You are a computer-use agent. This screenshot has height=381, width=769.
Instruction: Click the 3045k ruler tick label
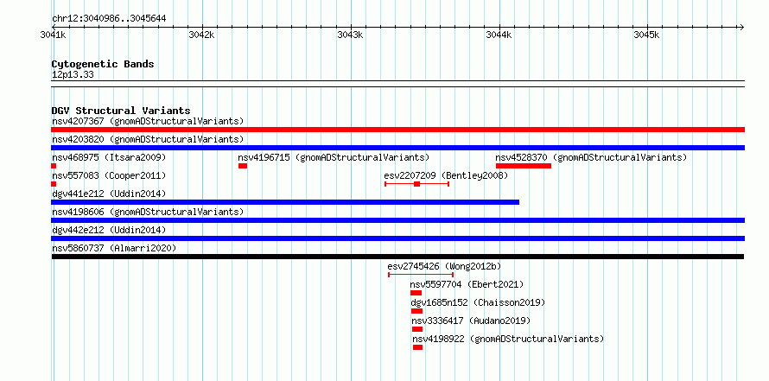coord(647,35)
